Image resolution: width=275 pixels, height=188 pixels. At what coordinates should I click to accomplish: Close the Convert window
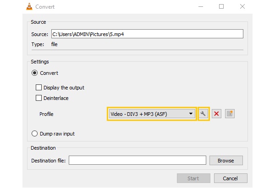pyautogui.click(x=242, y=7)
